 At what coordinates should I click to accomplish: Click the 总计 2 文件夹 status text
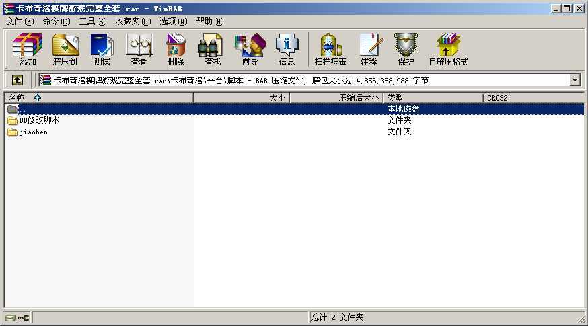[337, 317]
